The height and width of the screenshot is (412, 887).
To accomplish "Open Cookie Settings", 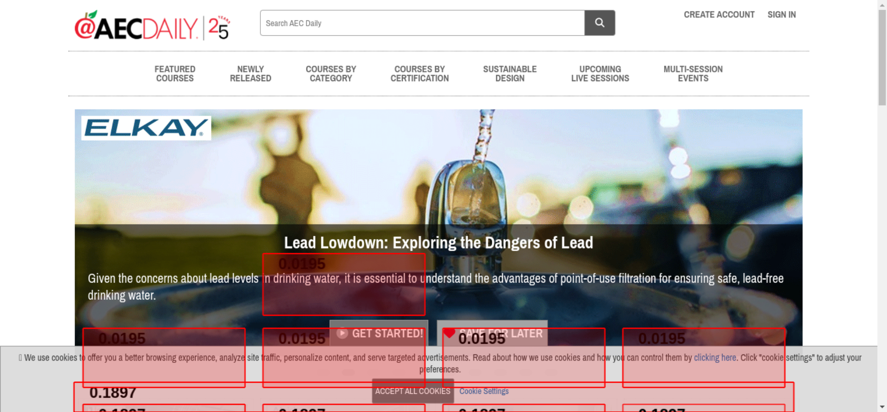I will click(483, 391).
